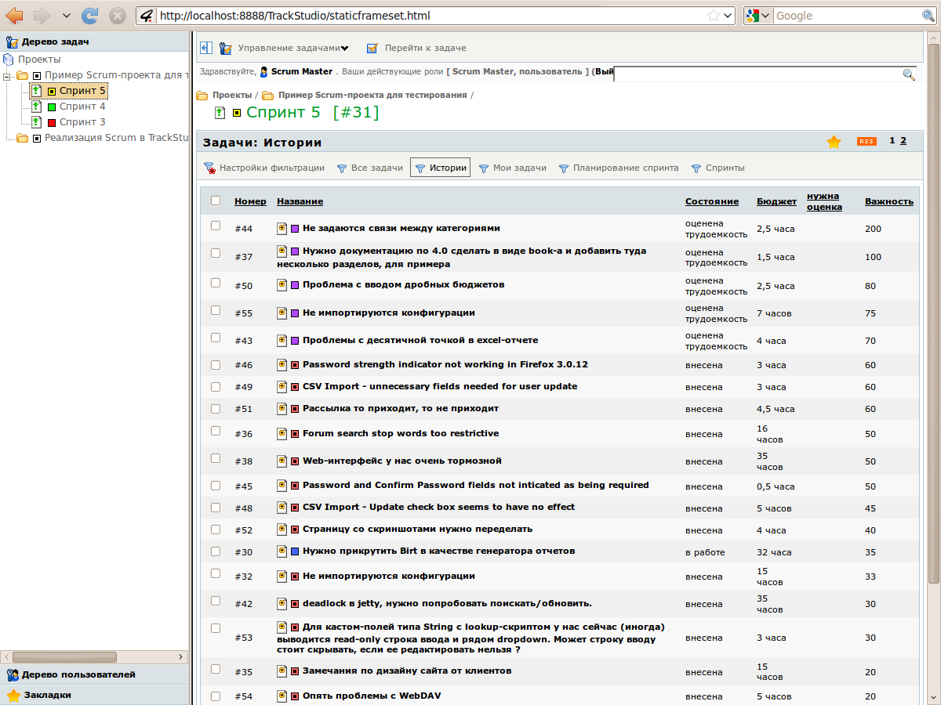941x705 pixels.
Task: Click the browser back arrow icon
Action: point(14,16)
